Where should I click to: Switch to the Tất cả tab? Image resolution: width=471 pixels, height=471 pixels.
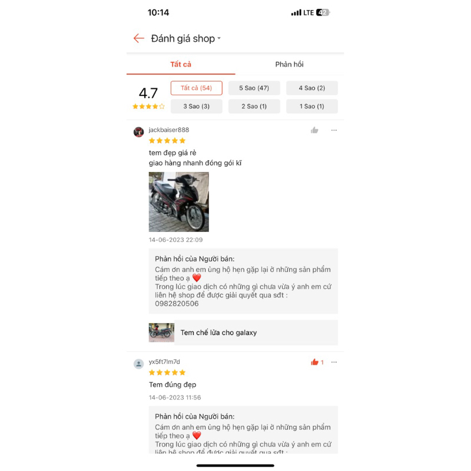[x=181, y=64]
